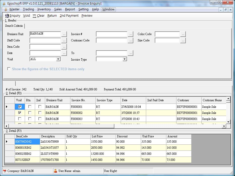The image size is (235, 176).
Task: Open Invoice # lookup ellipsis button
Action: pos(130,34)
